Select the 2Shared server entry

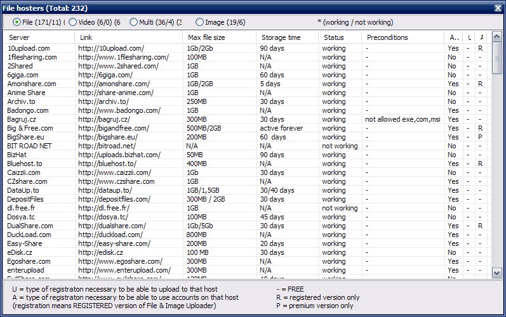click(20, 66)
